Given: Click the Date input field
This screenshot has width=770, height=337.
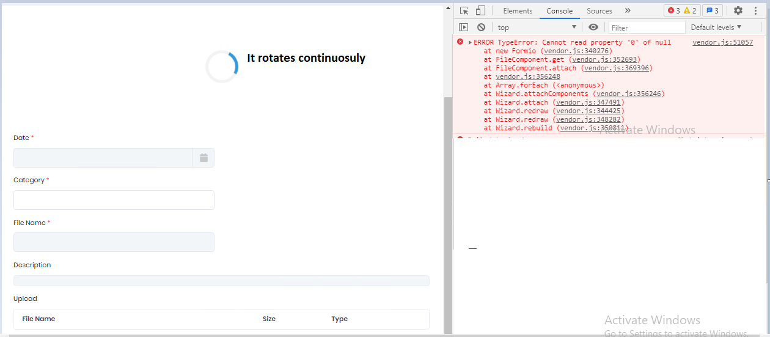Looking at the screenshot, I should (x=103, y=158).
